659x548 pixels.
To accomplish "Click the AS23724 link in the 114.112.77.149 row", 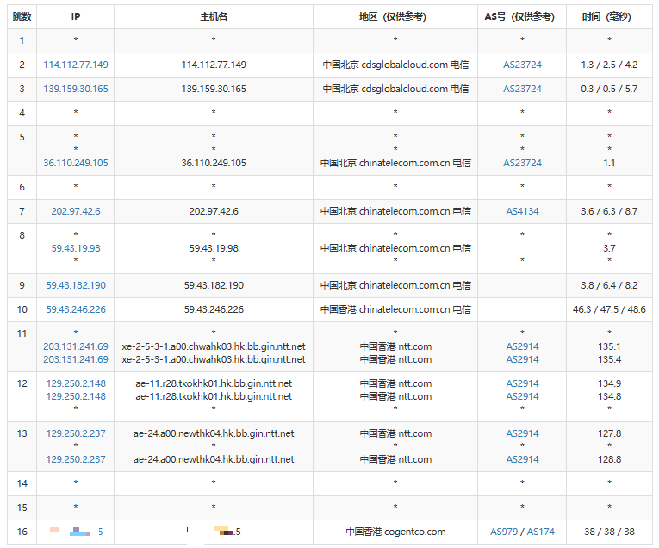I will pos(522,65).
